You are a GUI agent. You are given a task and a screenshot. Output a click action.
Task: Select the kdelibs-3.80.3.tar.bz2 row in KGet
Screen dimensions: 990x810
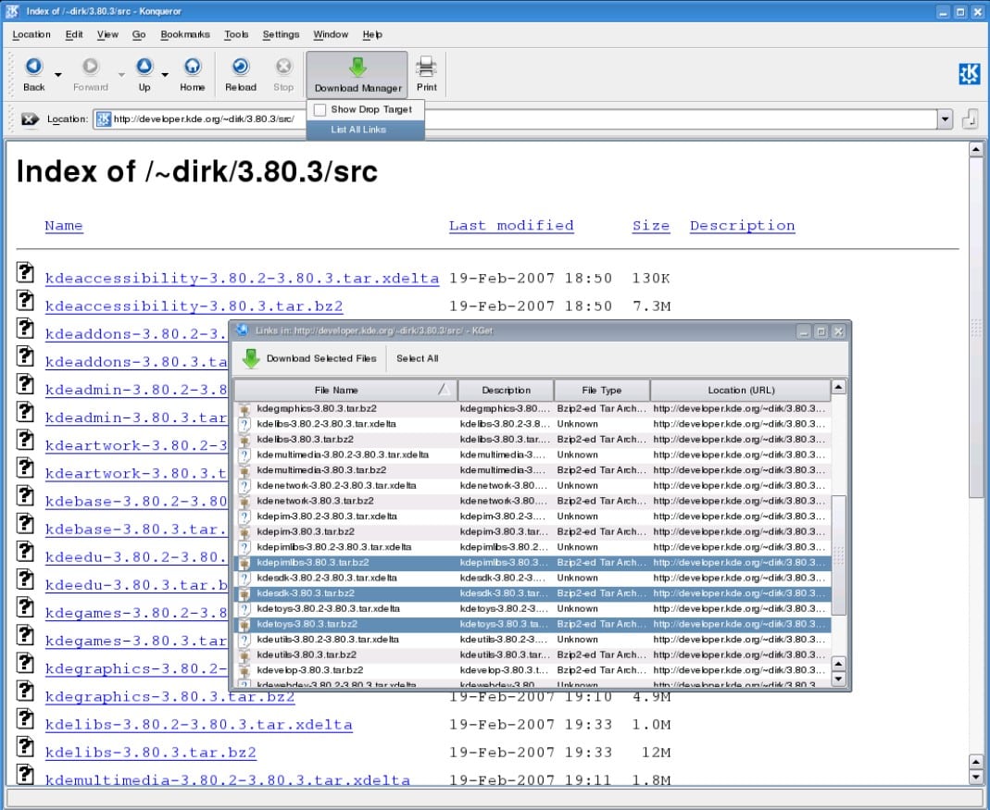(x=533, y=440)
